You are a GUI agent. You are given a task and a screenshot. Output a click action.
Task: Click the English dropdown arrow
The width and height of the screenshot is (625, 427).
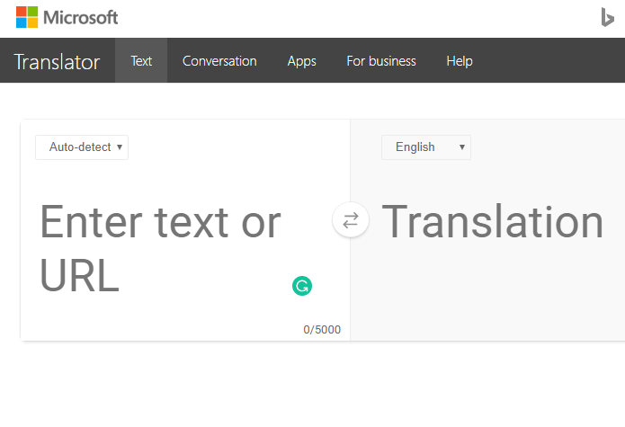(462, 147)
